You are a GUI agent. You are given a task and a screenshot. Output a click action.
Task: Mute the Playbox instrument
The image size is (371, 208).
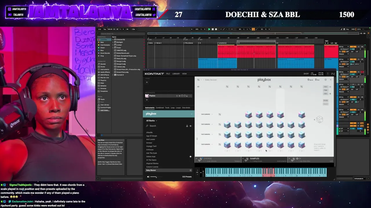(179, 96)
